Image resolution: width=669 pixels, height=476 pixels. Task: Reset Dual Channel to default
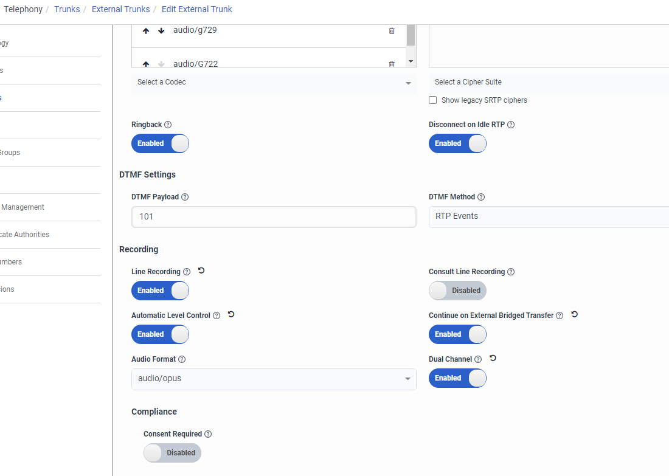(x=493, y=359)
